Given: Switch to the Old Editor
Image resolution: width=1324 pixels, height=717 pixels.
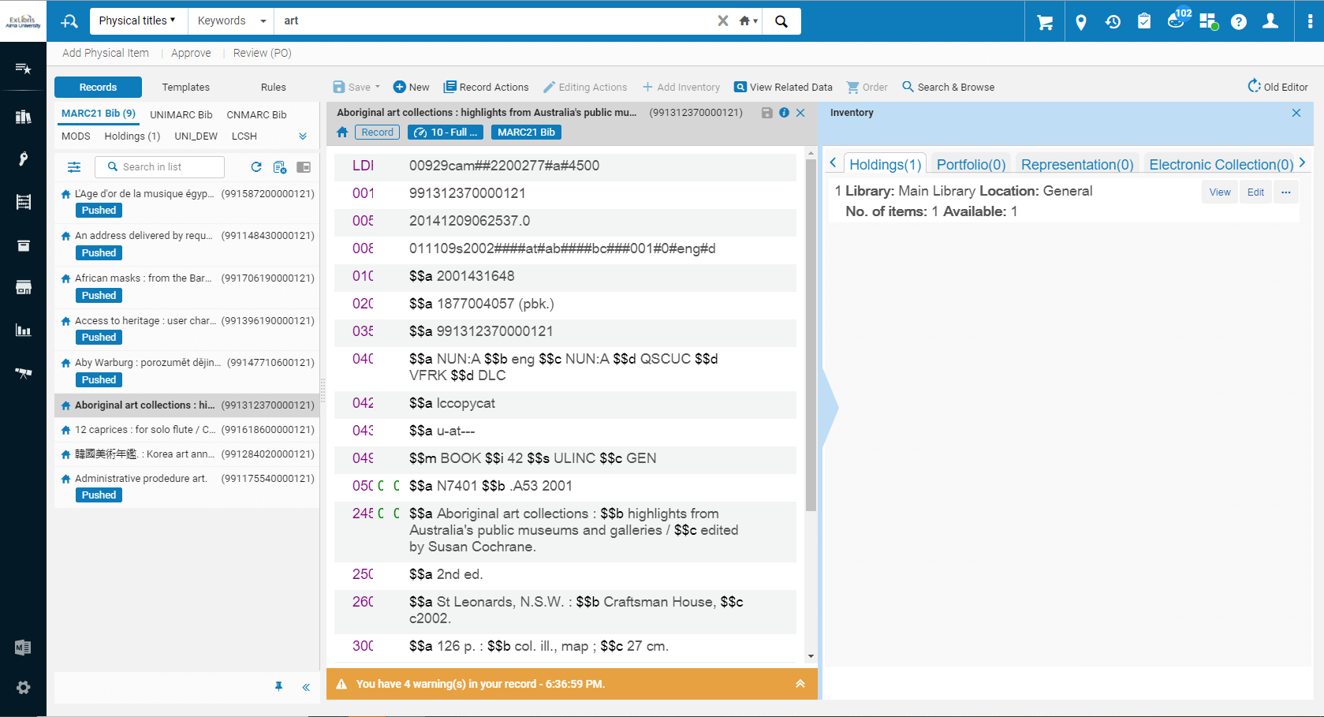Looking at the screenshot, I should pos(1277,87).
